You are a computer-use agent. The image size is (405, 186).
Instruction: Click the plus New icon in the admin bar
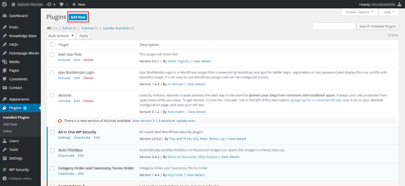click(x=74, y=4)
